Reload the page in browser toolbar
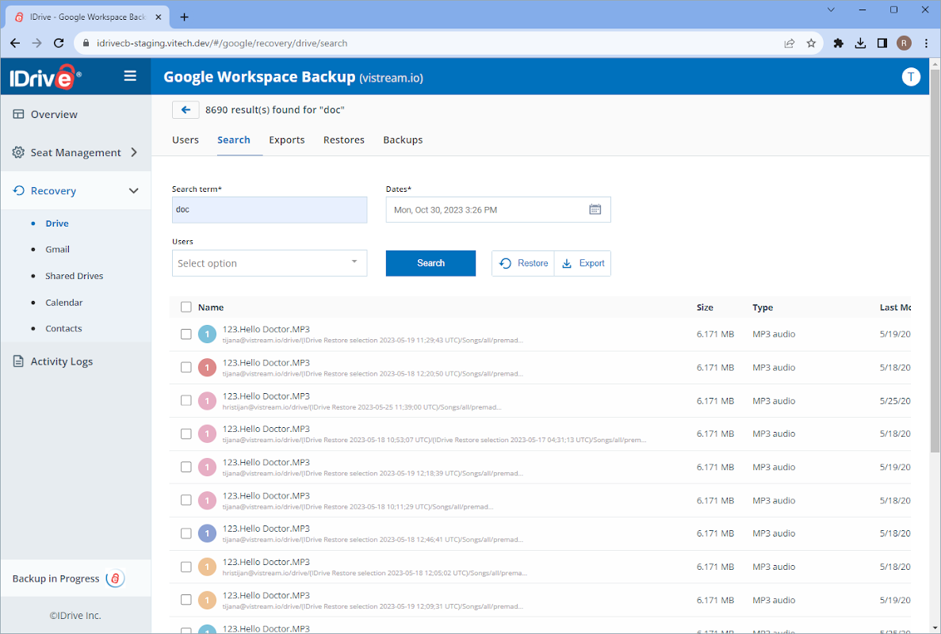This screenshot has width=941, height=634. coord(59,43)
